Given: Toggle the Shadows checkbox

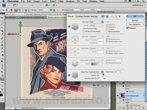Looking at the screenshot, I should coord(107,29).
